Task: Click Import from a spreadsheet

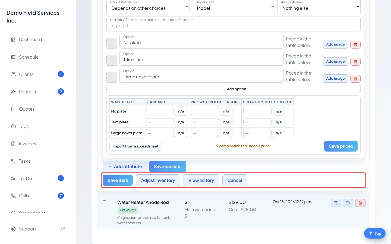Action: pyautogui.click(x=135, y=146)
